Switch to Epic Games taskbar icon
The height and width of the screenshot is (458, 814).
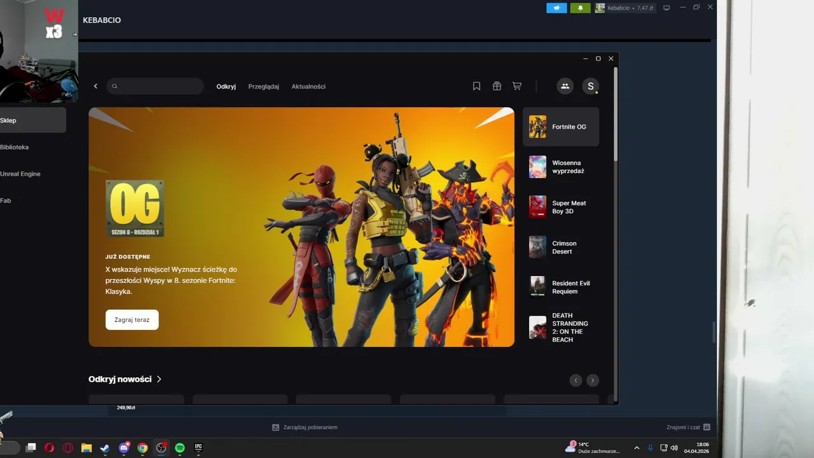click(x=198, y=448)
